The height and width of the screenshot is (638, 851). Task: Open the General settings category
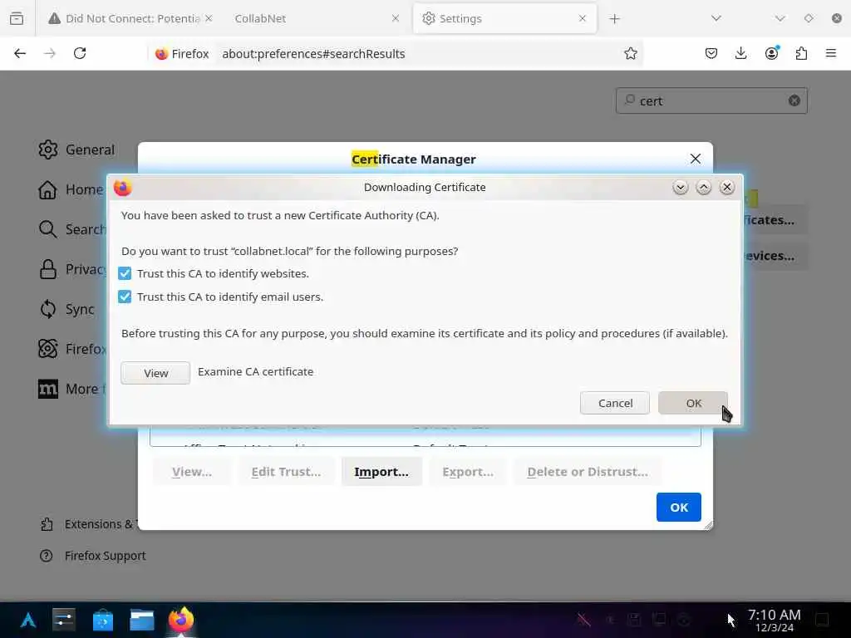click(x=76, y=150)
